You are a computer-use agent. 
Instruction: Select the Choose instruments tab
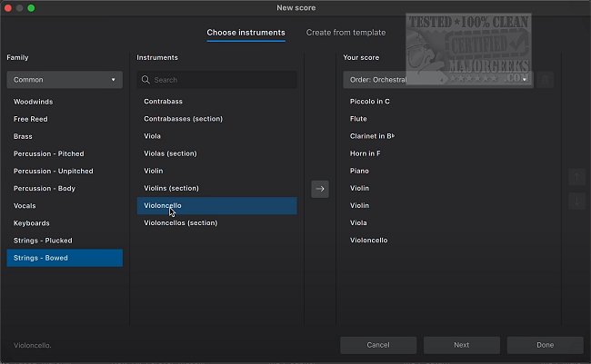(x=245, y=33)
